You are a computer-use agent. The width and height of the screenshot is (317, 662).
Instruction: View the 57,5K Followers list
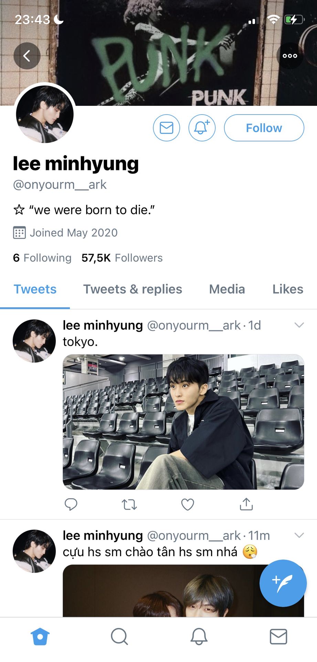point(122,258)
